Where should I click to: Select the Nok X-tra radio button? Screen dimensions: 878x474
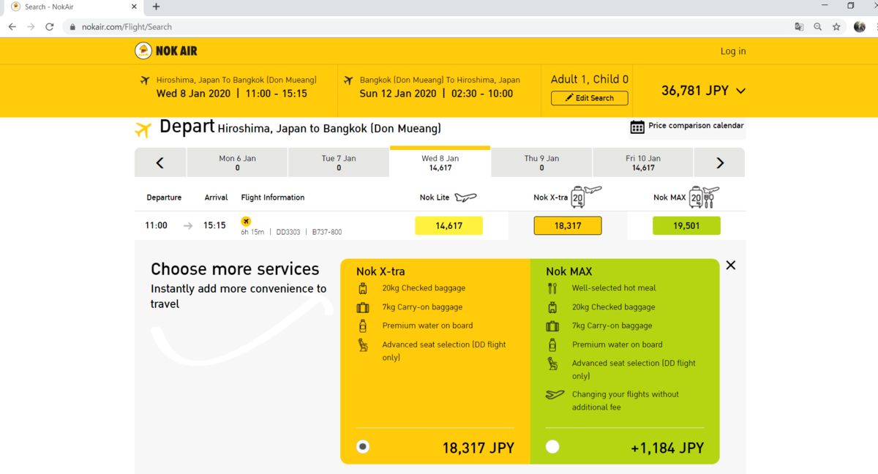(x=363, y=446)
